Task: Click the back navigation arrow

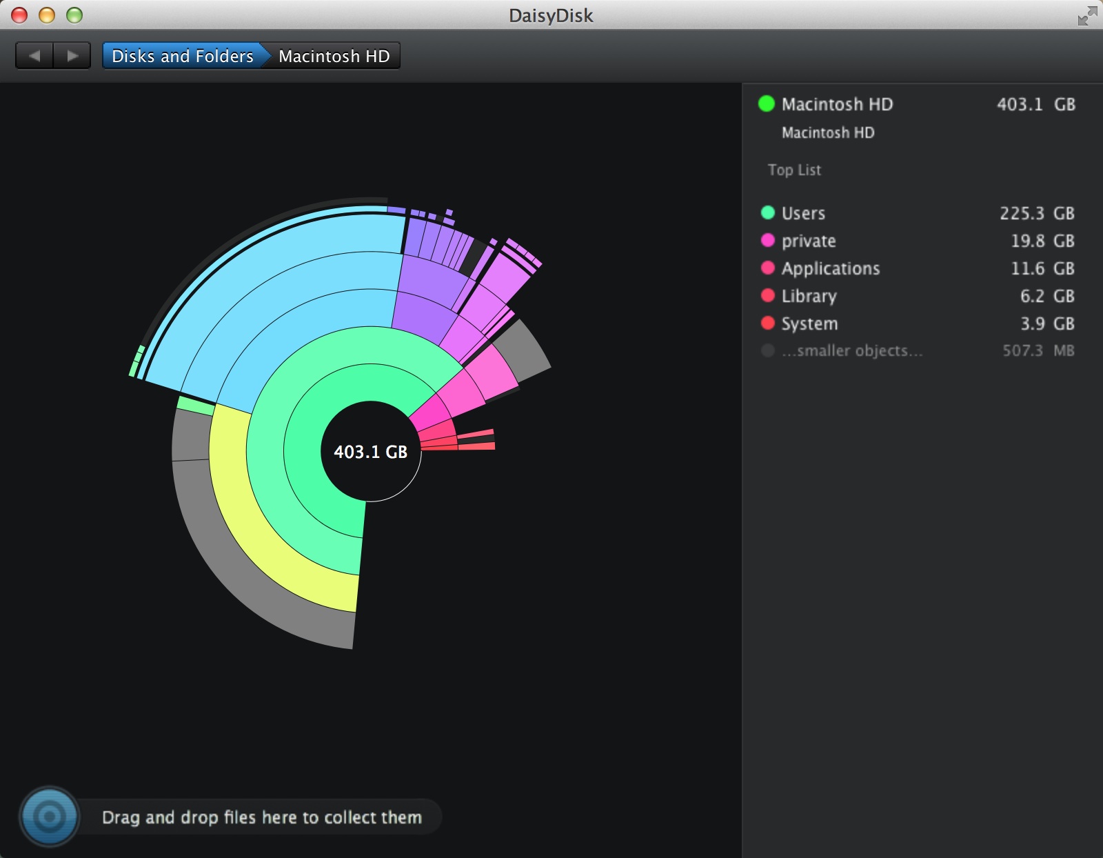Action: coord(34,56)
